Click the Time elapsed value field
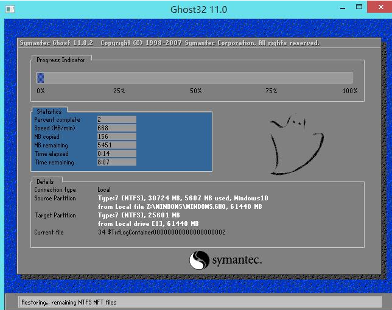 coord(116,154)
